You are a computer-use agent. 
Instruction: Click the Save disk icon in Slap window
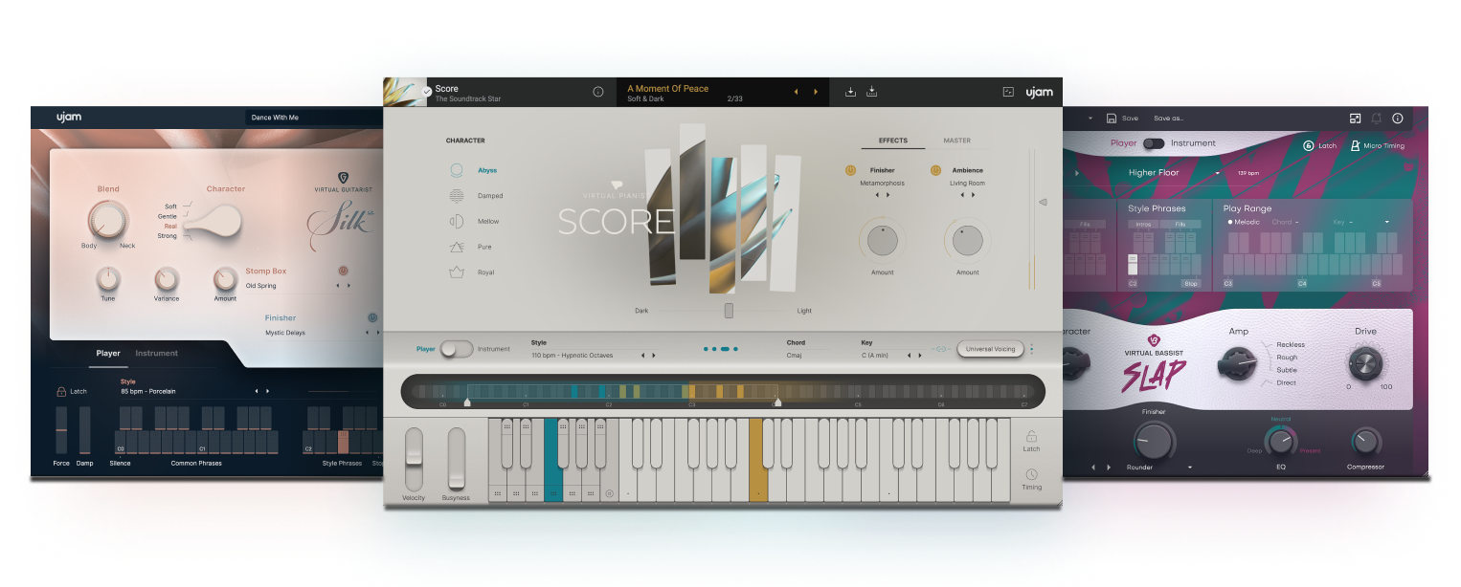click(x=1112, y=119)
